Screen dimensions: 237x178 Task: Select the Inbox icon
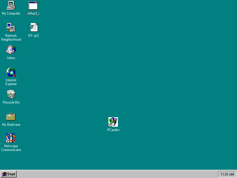tap(11, 50)
